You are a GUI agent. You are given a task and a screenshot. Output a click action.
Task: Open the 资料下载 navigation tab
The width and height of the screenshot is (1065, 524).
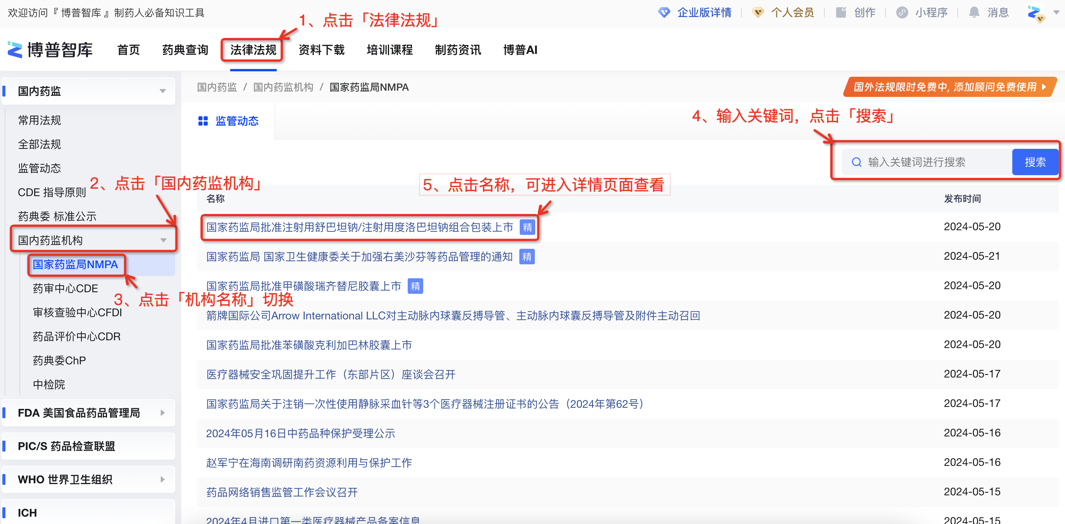click(x=321, y=50)
